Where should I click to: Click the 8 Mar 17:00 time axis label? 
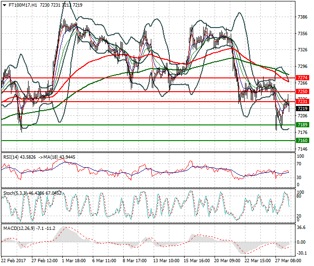(x=135, y=261)
